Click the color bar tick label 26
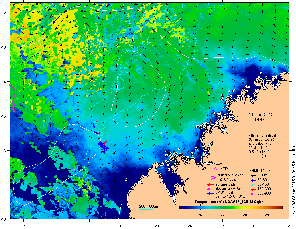This screenshot has height=229, width=296. pos(200,215)
